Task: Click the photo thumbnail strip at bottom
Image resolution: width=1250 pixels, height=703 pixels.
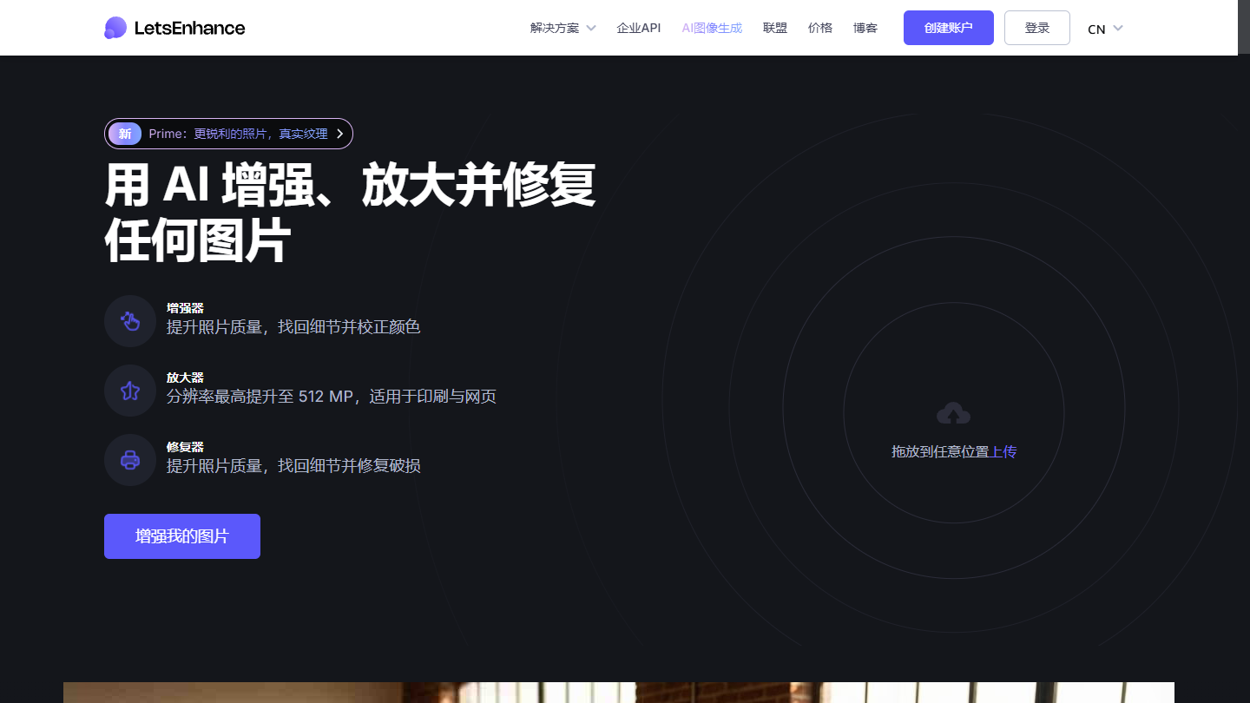Action: pos(619,693)
